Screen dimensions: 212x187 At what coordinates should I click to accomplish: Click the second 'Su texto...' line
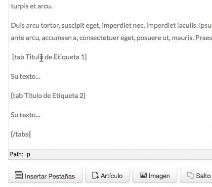25,115
